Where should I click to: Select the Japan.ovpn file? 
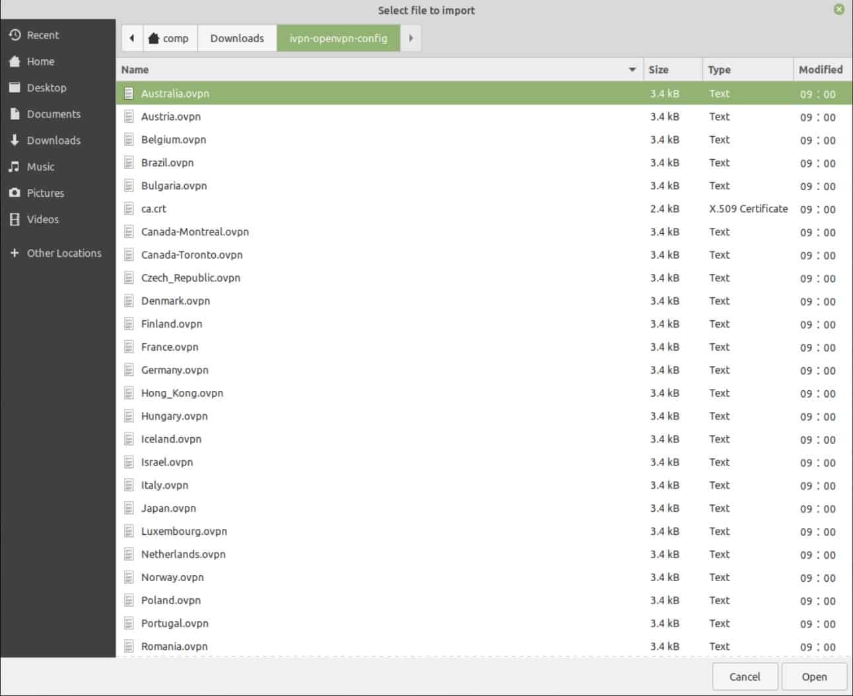click(x=484, y=508)
